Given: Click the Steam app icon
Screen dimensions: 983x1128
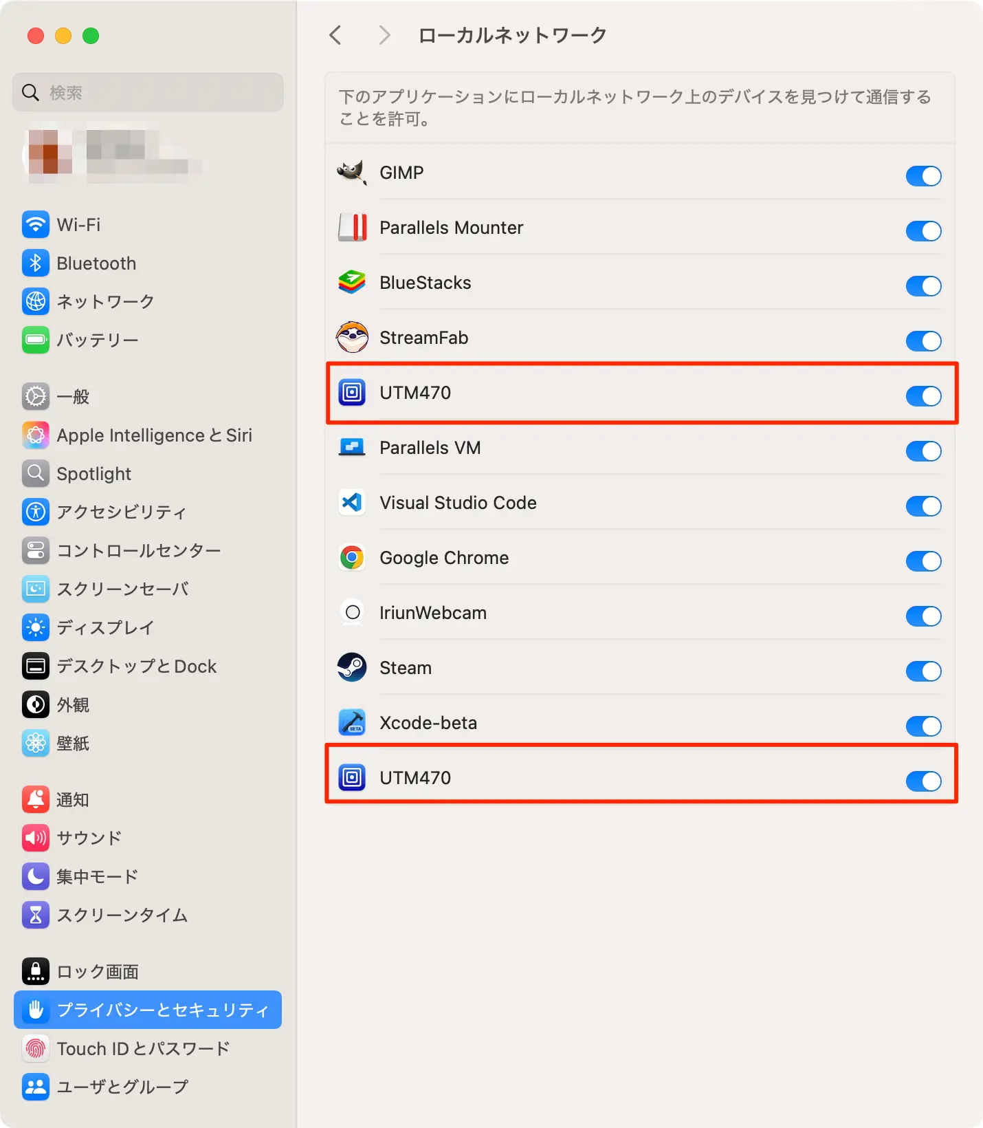Looking at the screenshot, I should coord(352,667).
